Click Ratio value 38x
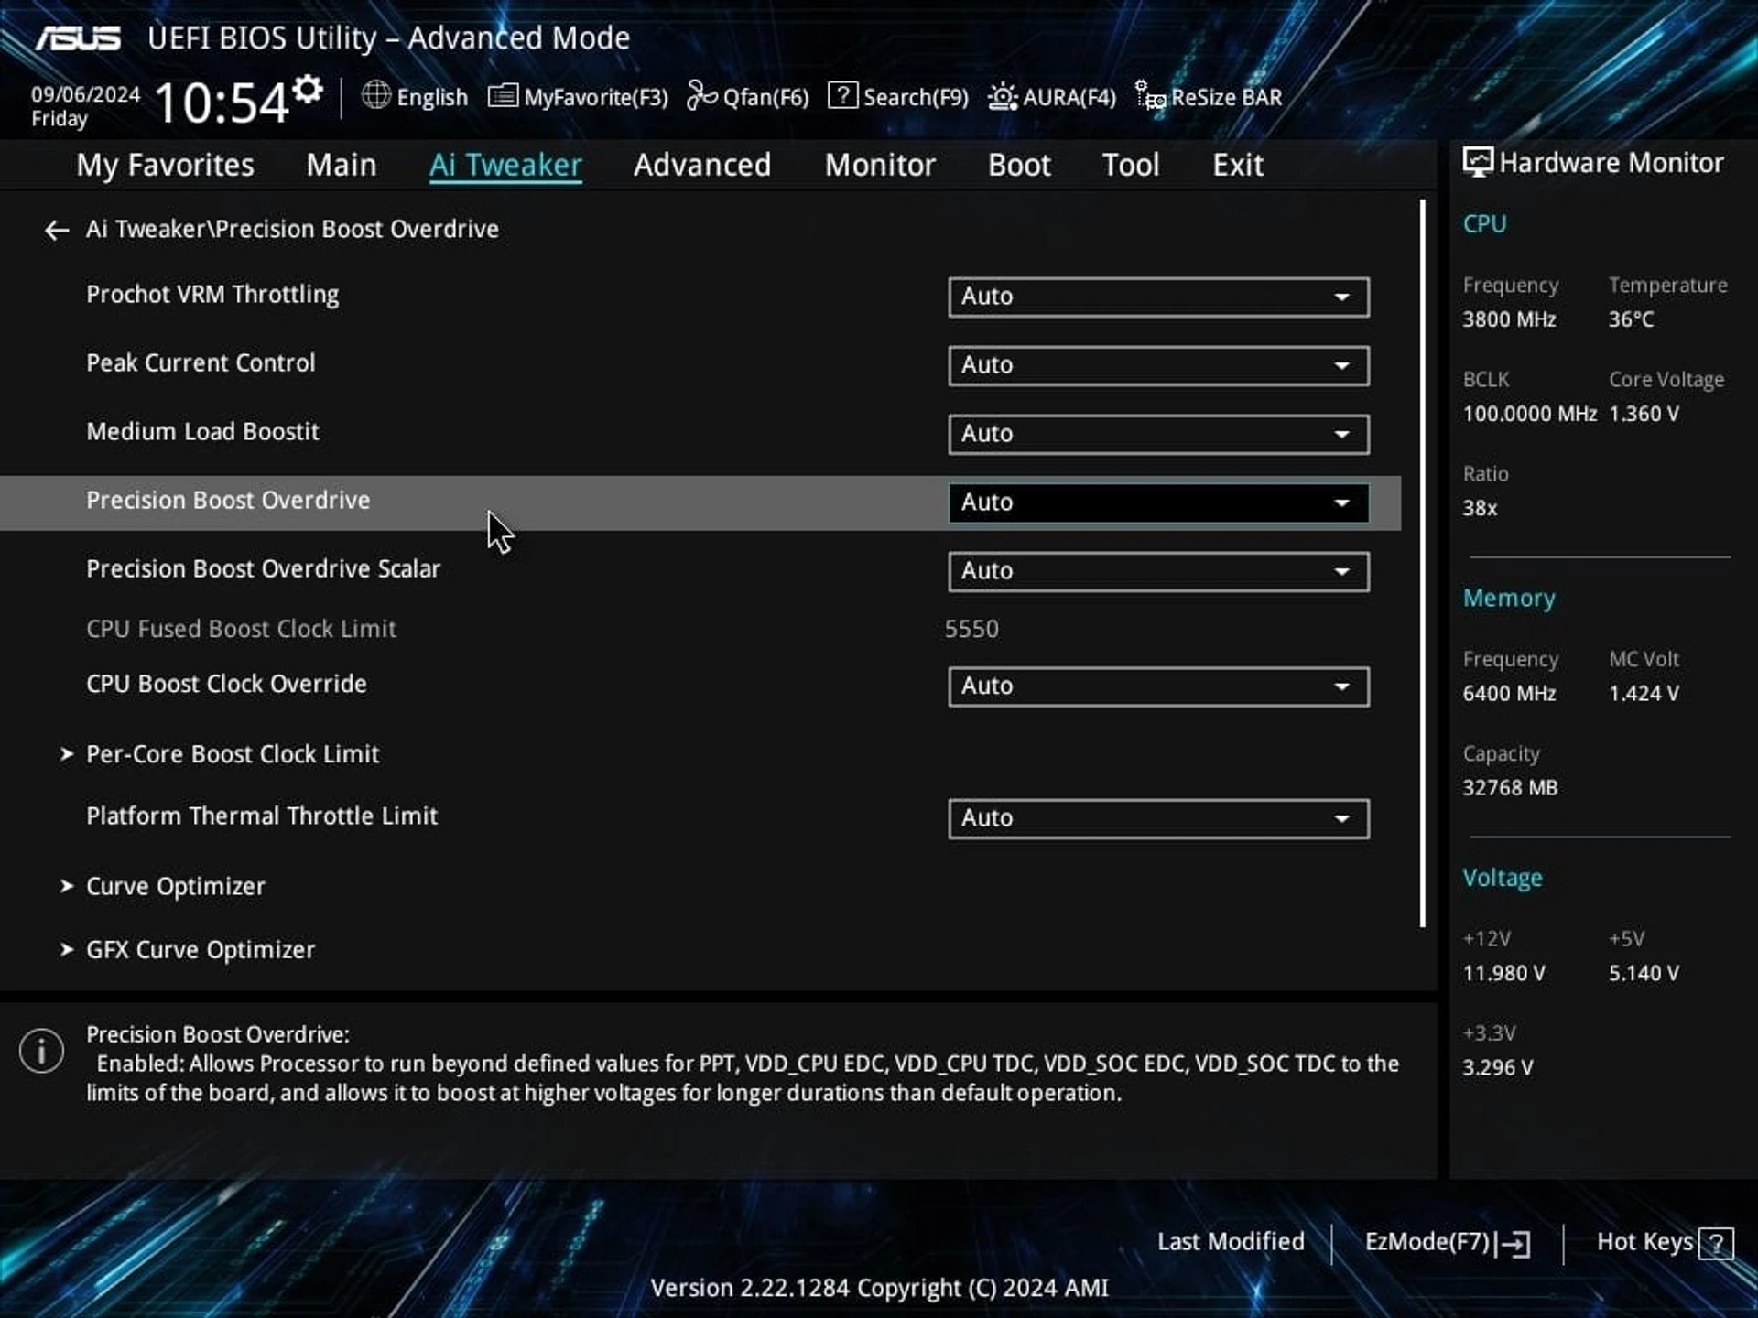The width and height of the screenshot is (1758, 1318). (1480, 508)
